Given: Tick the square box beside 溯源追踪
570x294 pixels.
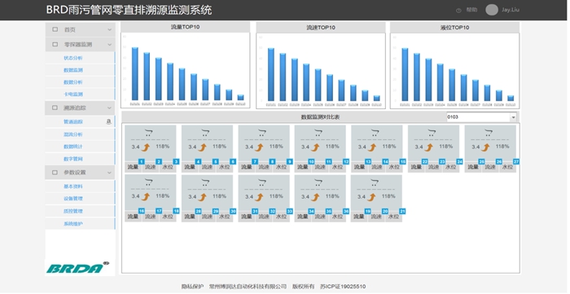Looking at the screenshot, I should pyautogui.click(x=55, y=108).
